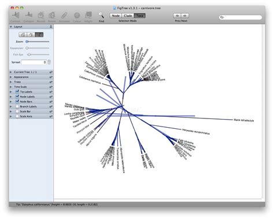Click the Collapse toolbar icon
Viewport: 274px width, 219px height.
click(29, 15)
